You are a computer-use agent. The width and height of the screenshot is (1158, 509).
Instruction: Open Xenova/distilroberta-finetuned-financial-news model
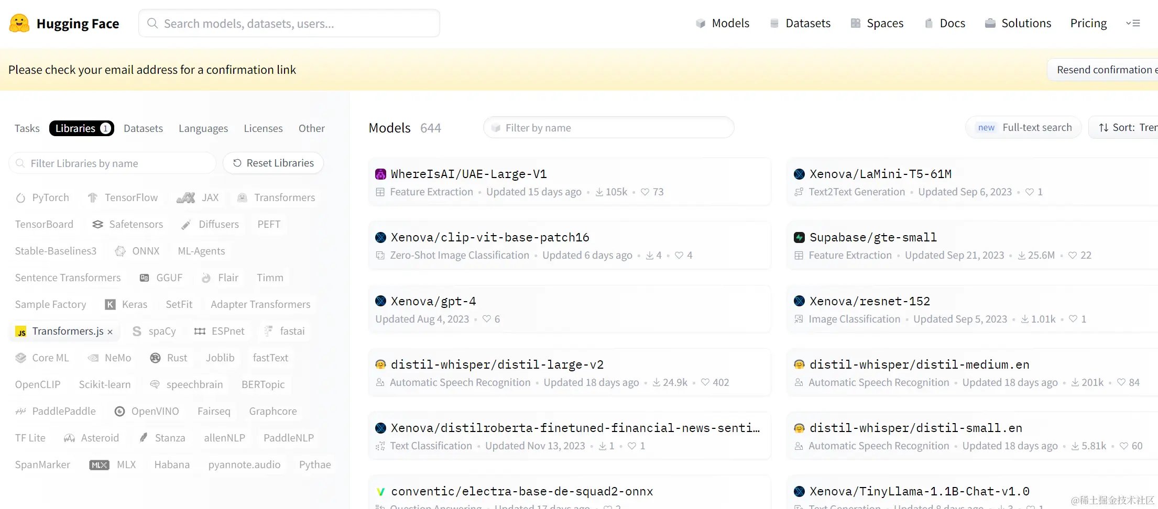570,436
